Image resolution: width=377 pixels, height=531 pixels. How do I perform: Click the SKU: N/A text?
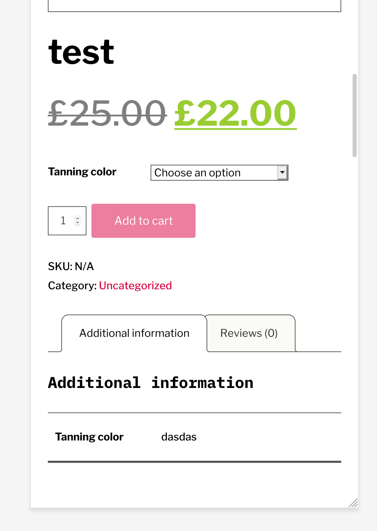(71, 266)
